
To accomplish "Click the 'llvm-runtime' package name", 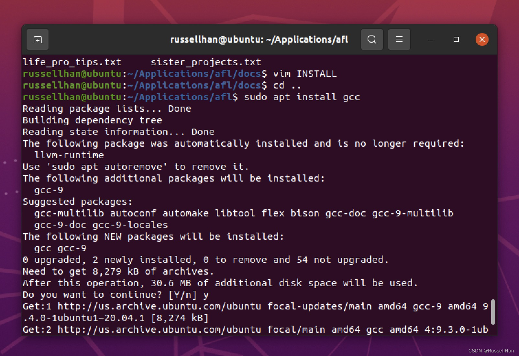I will click(69, 155).
